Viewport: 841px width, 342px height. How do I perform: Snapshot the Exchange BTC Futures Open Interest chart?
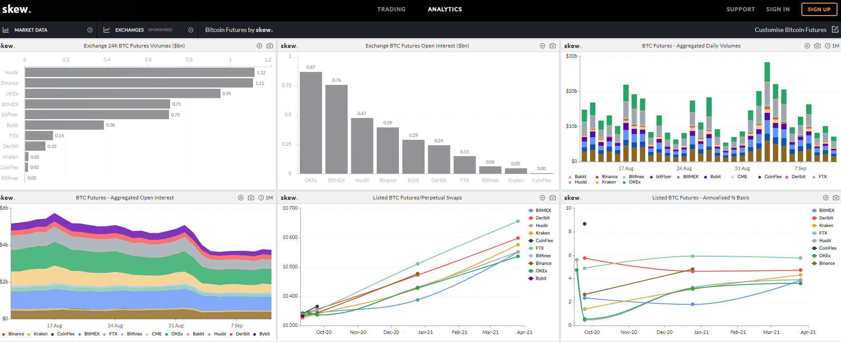point(553,46)
